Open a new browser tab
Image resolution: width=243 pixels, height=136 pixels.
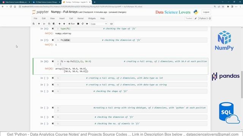(95, 2)
